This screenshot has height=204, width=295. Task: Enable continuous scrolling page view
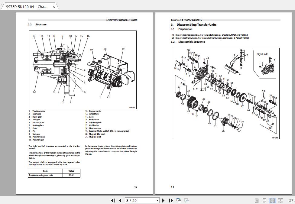(265, 200)
